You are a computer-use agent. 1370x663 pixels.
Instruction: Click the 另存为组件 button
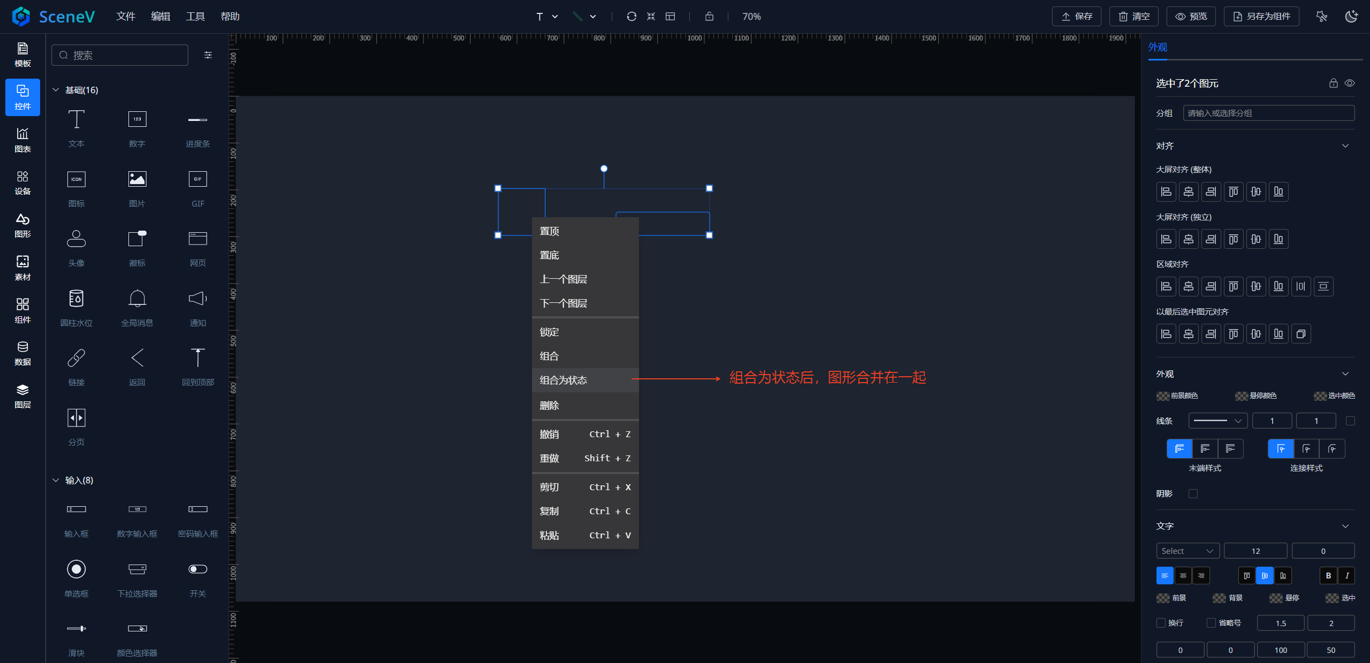pos(1261,17)
